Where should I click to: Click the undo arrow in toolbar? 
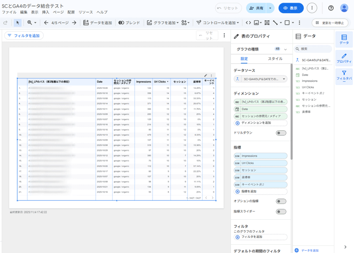(5, 23)
